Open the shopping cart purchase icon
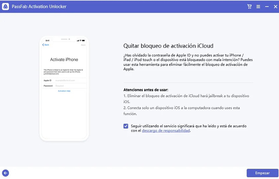This screenshot has width=279, height=179. click(x=250, y=7)
